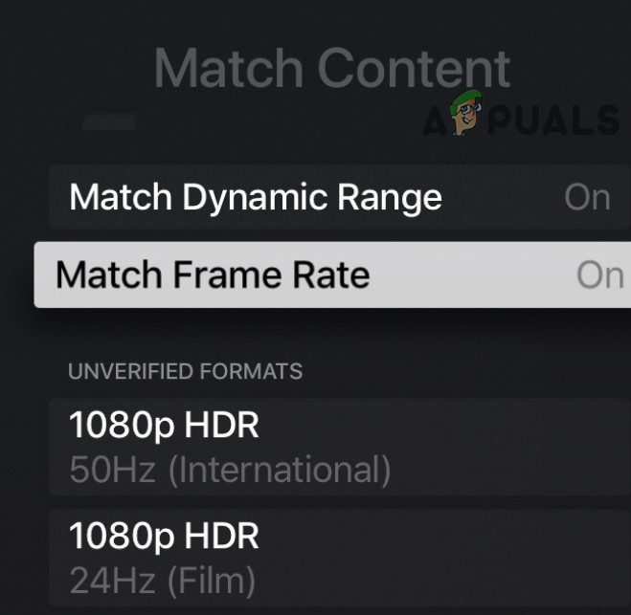This screenshot has height=615, width=631.
Task: Click the UNVERIFIED FORMATS section header
Action: tap(185, 371)
